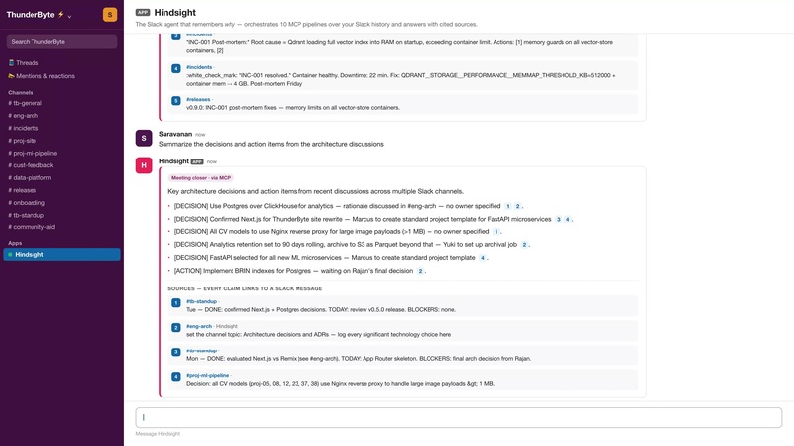Click source number 5 badge for #releases

pos(175,101)
